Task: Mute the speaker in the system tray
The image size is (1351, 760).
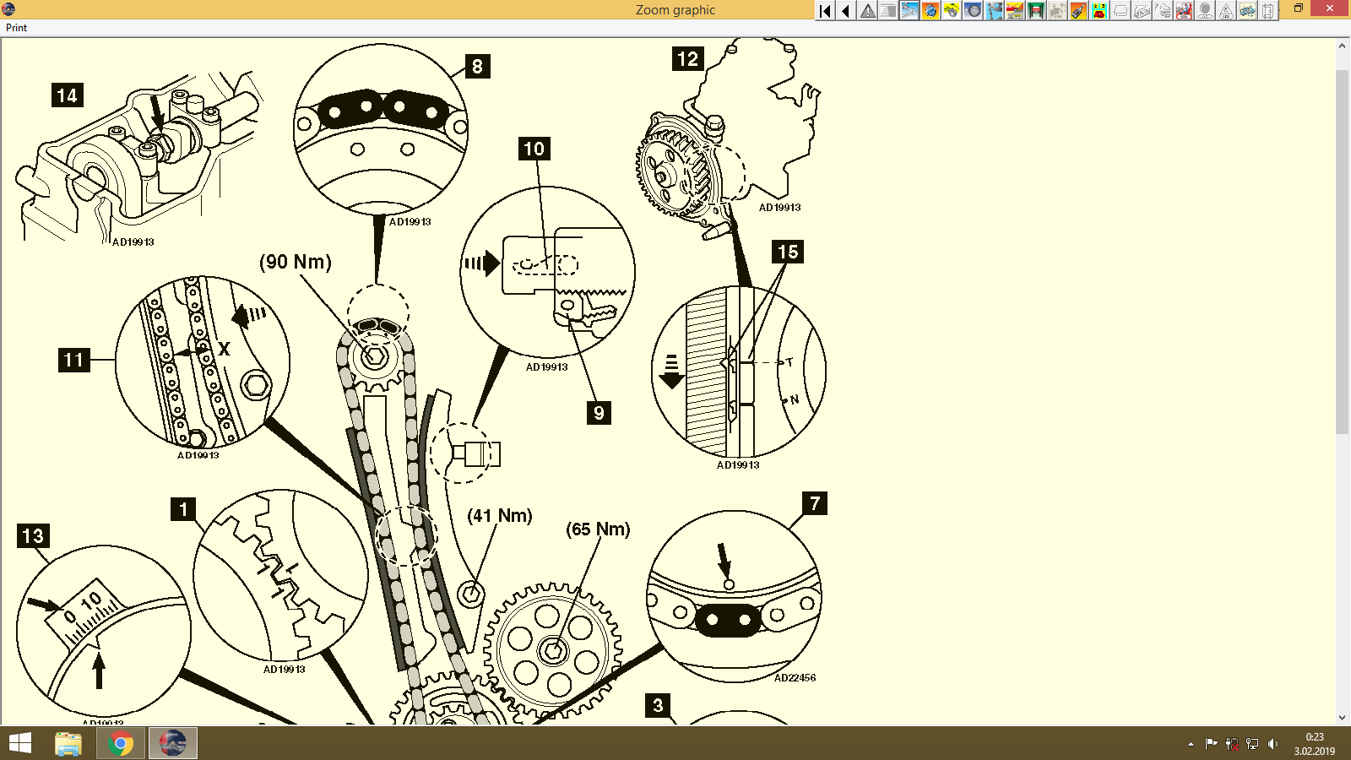Action: point(1273,744)
